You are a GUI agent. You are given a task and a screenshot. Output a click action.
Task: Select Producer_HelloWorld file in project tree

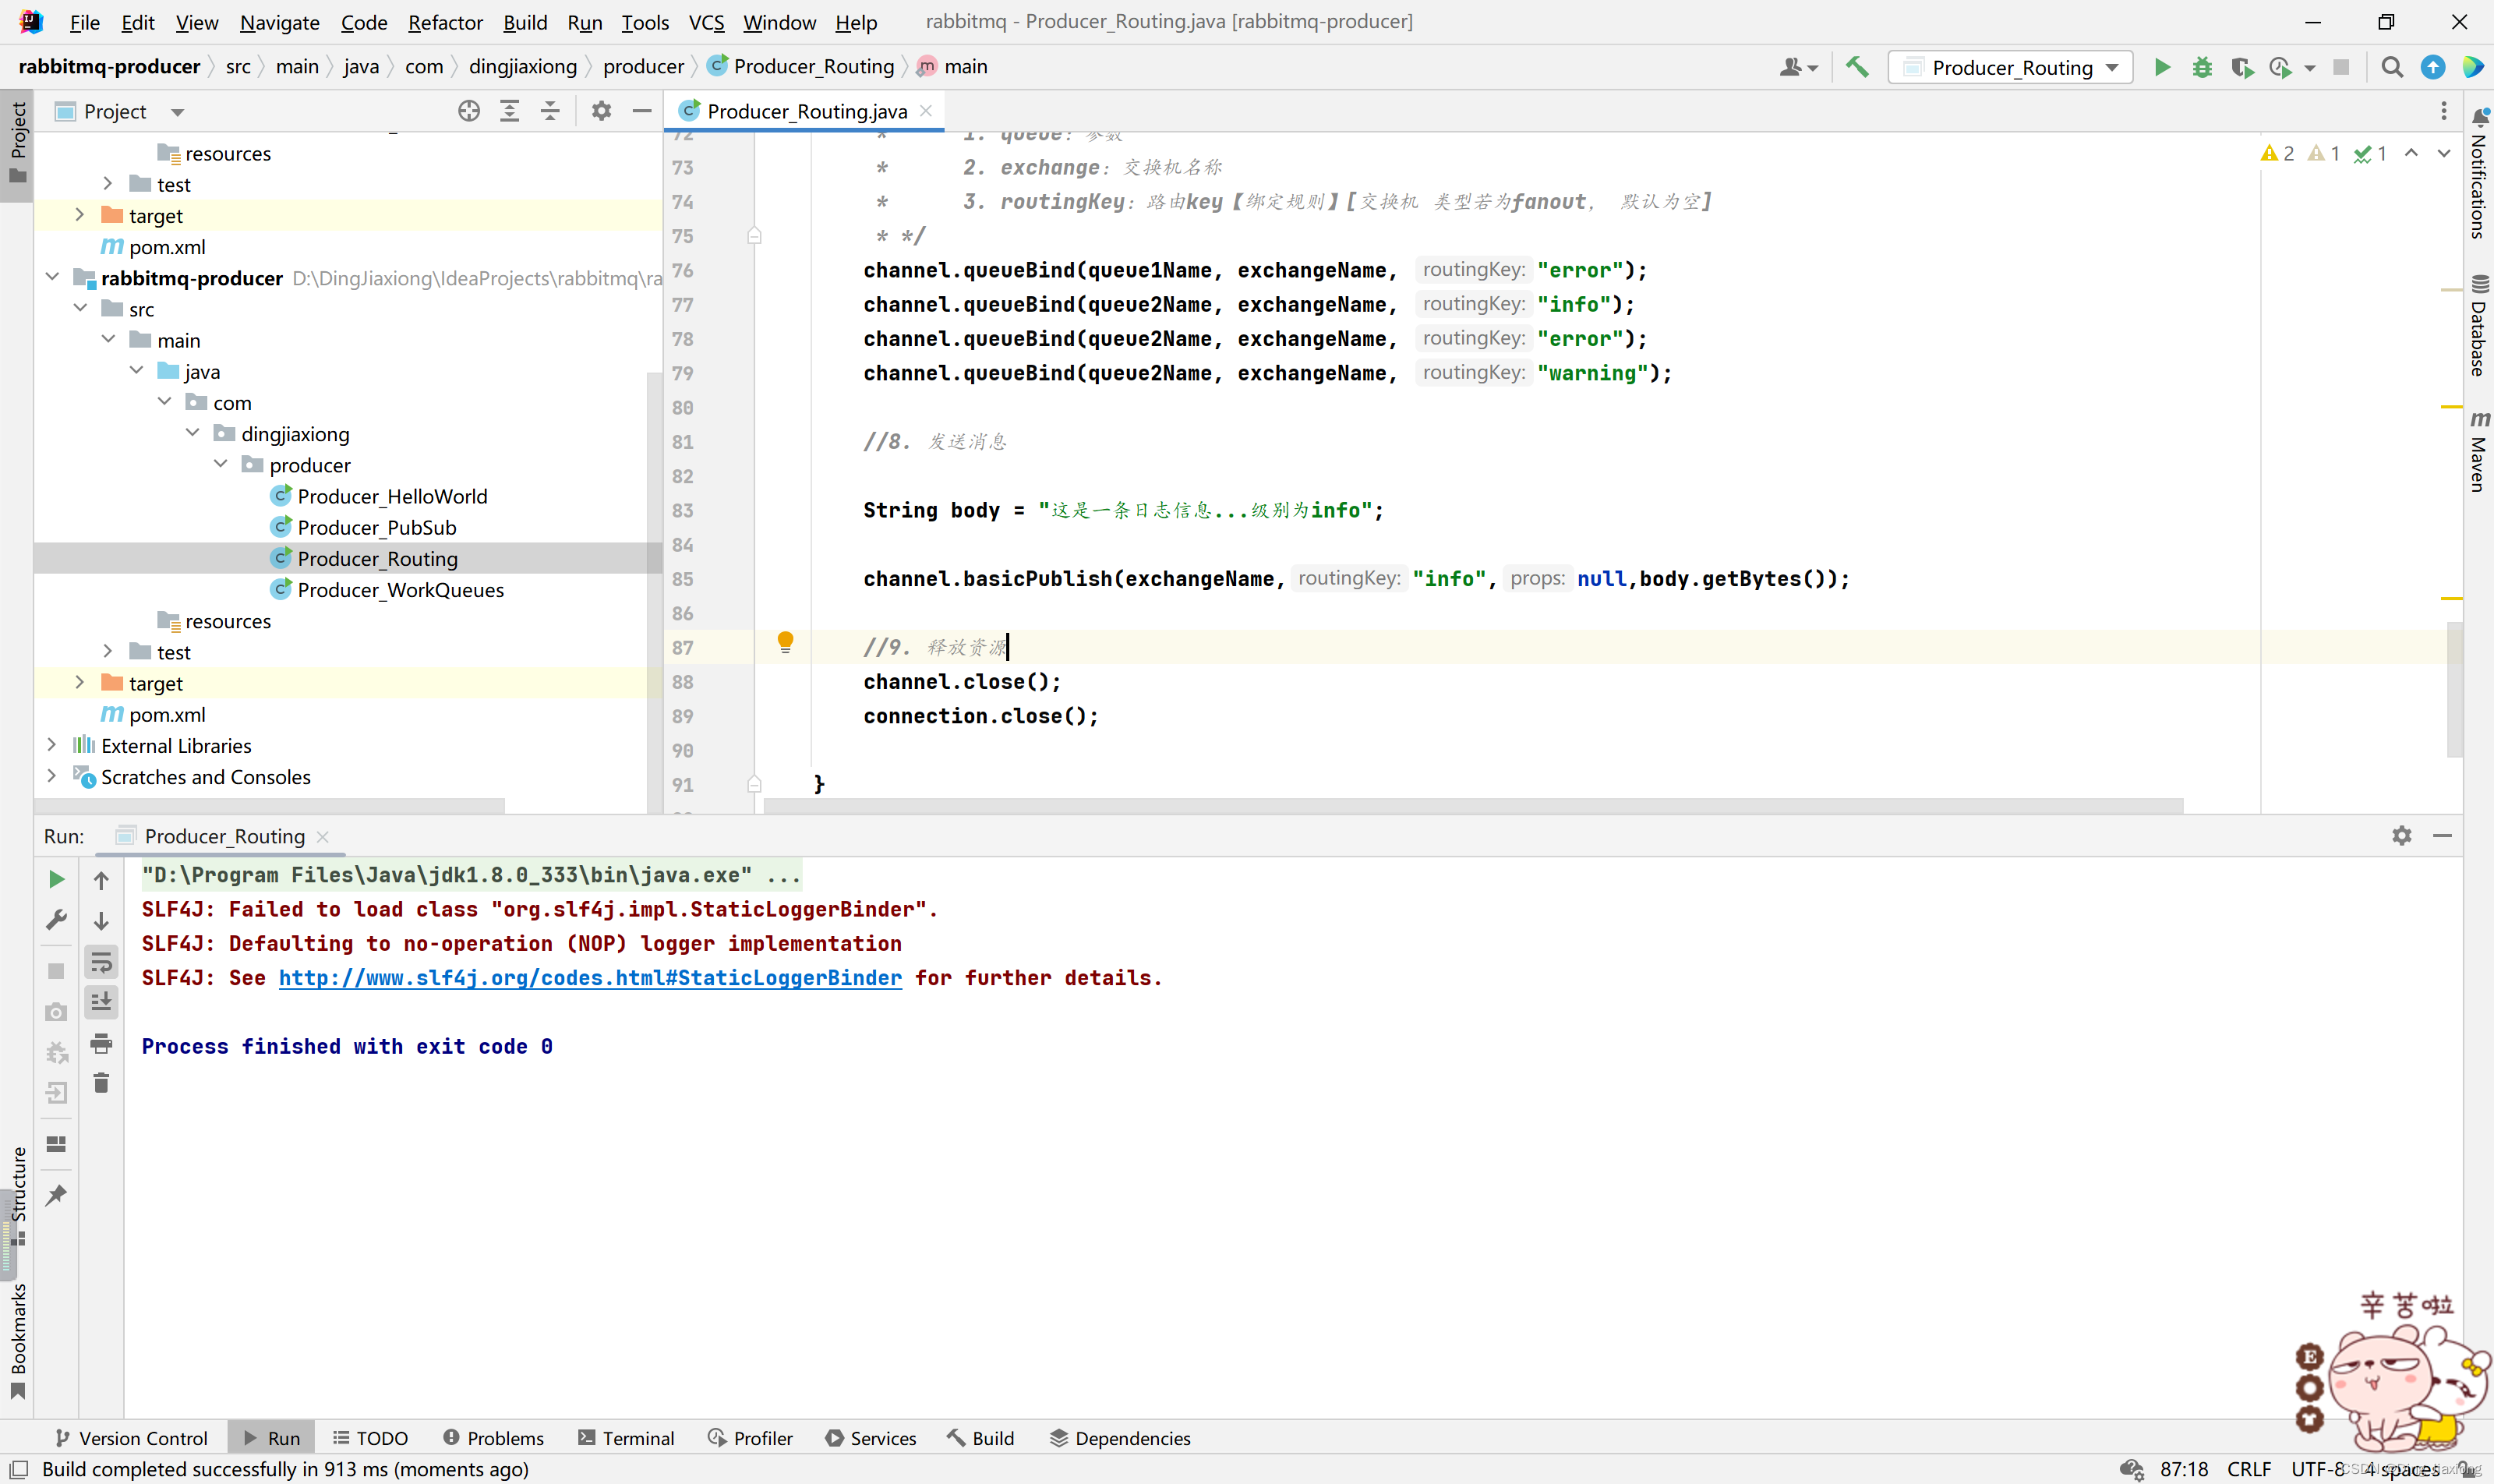(x=392, y=495)
